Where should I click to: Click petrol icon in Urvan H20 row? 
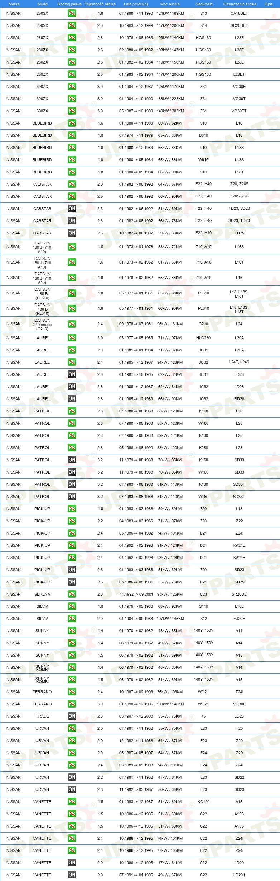(72, 728)
